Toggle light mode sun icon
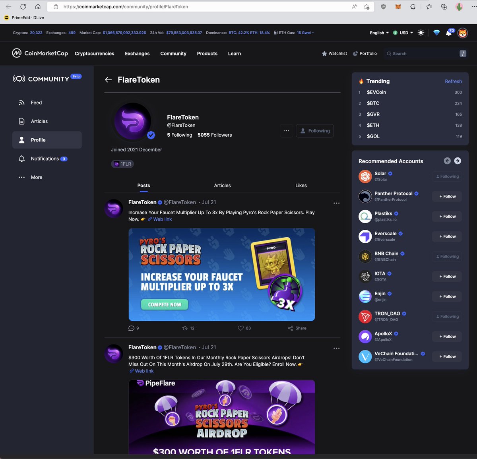Image resolution: width=477 pixels, height=459 pixels. point(421,33)
